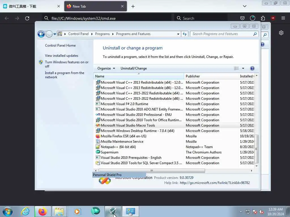The width and height of the screenshot is (290, 217).
Task: Click the Mozilla Firefox ESR icon in list
Action: click(98, 136)
